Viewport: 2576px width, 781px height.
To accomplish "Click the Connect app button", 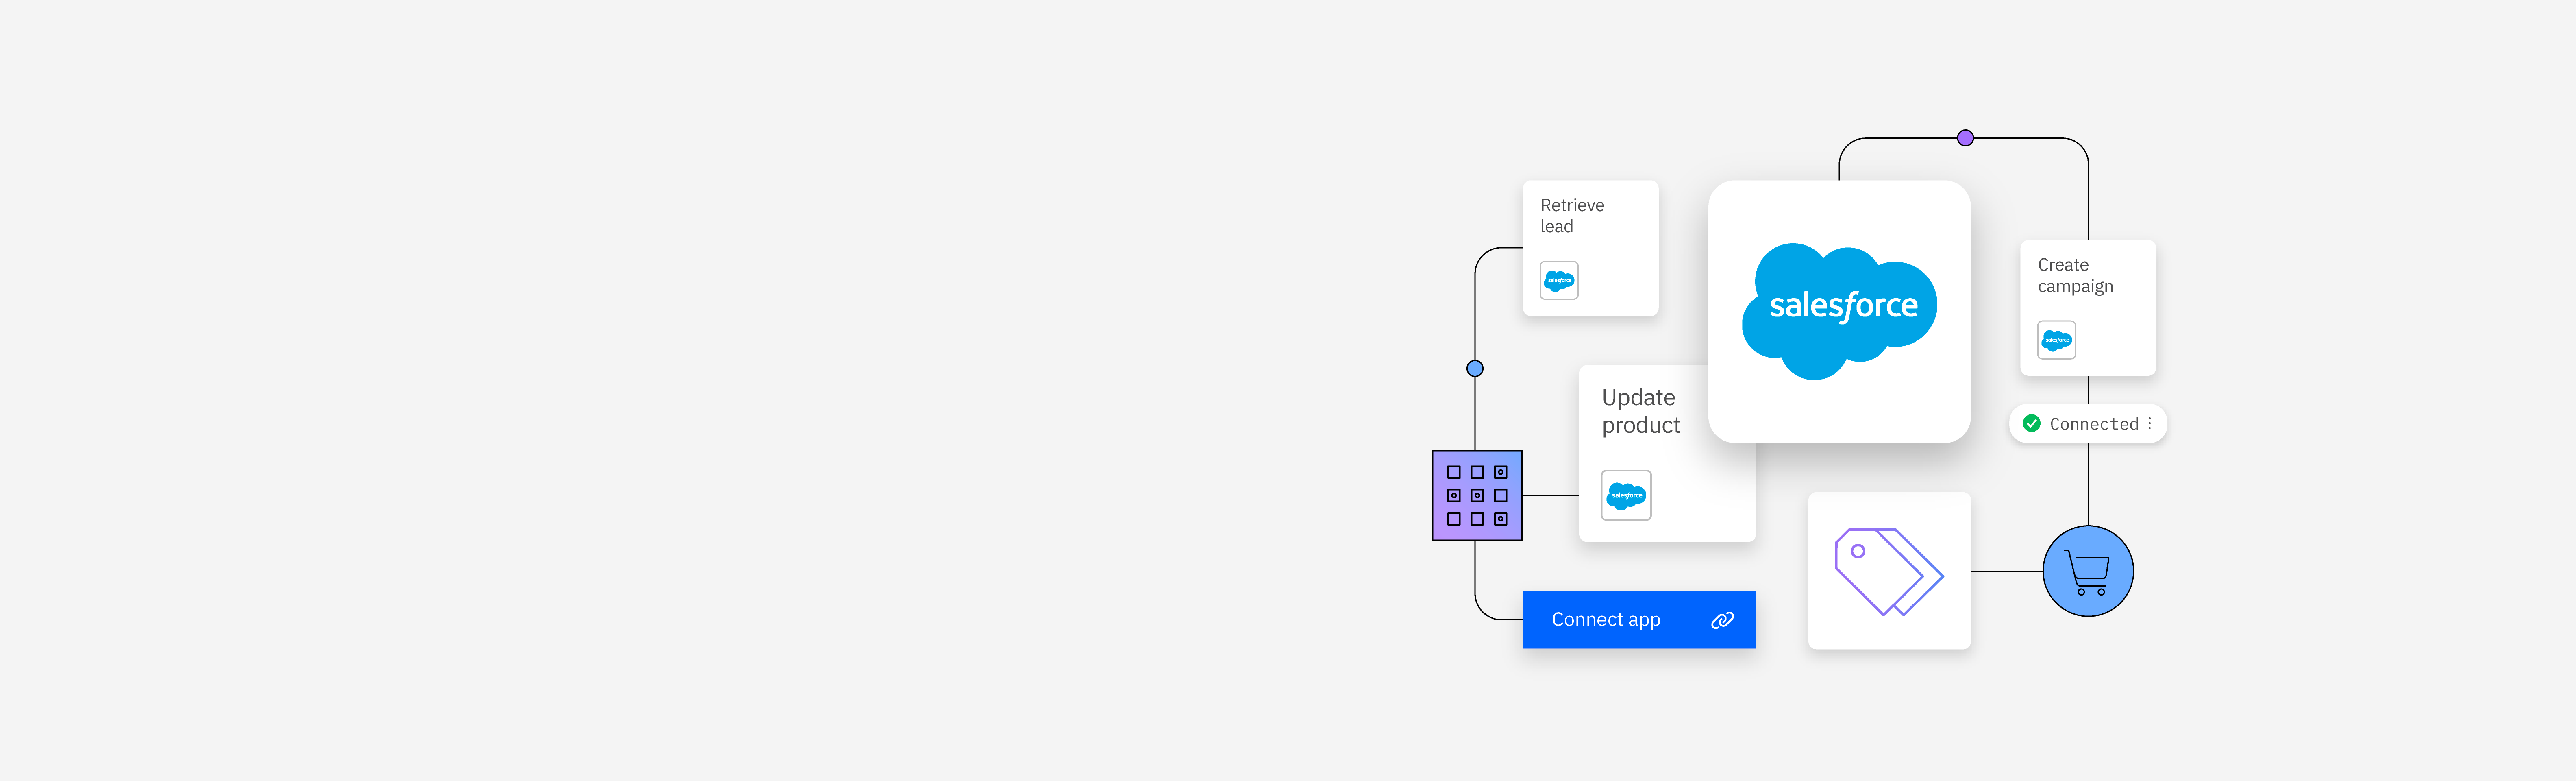I will click(1638, 620).
